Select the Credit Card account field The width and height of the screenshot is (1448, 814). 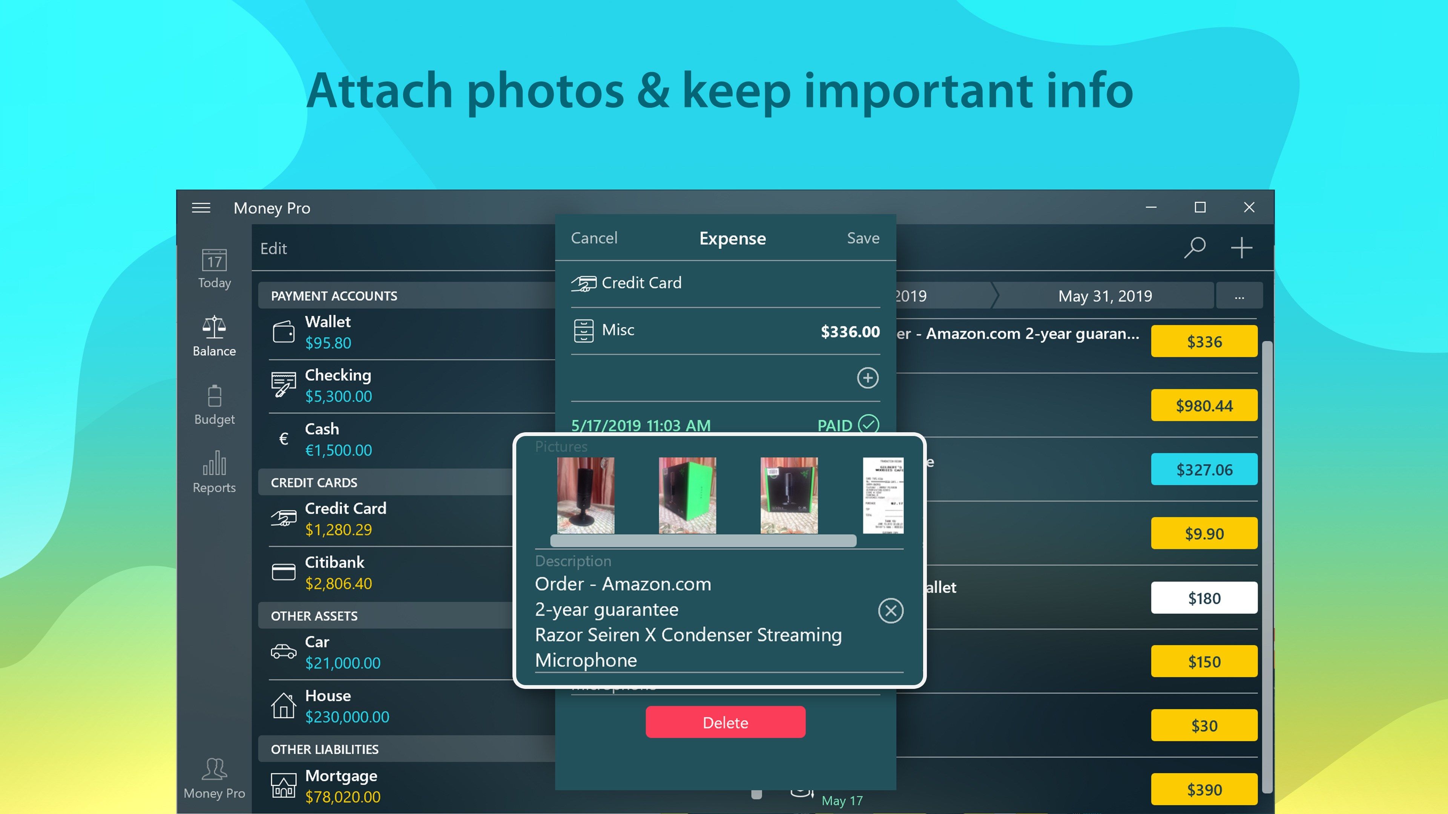click(x=725, y=283)
